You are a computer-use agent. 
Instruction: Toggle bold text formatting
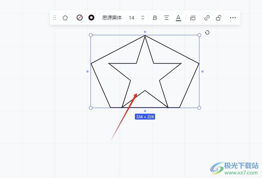pyautogui.click(x=155, y=18)
